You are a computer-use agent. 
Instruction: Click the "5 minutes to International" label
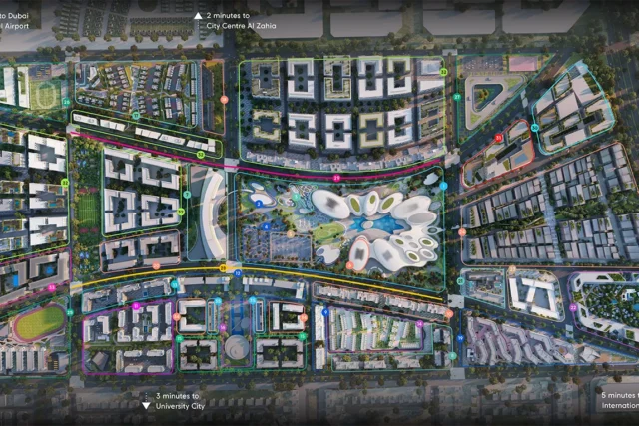(618, 401)
